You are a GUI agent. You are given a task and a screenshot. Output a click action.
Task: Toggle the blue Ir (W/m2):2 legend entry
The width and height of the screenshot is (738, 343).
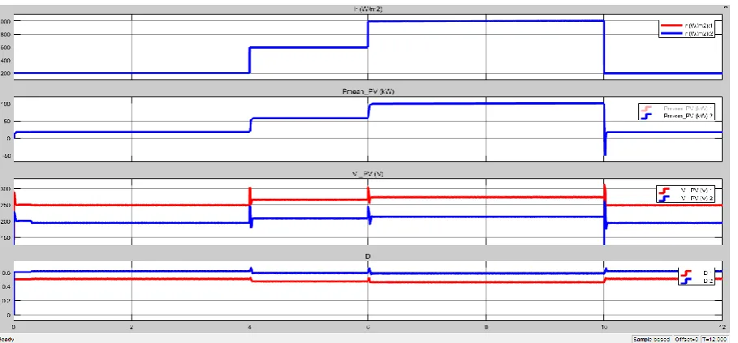pyautogui.click(x=687, y=34)
